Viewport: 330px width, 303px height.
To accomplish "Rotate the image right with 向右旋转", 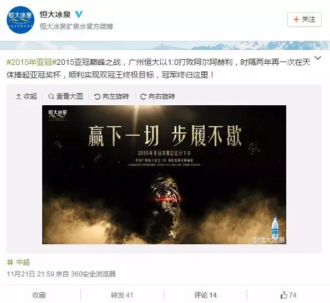I will 158,96.
